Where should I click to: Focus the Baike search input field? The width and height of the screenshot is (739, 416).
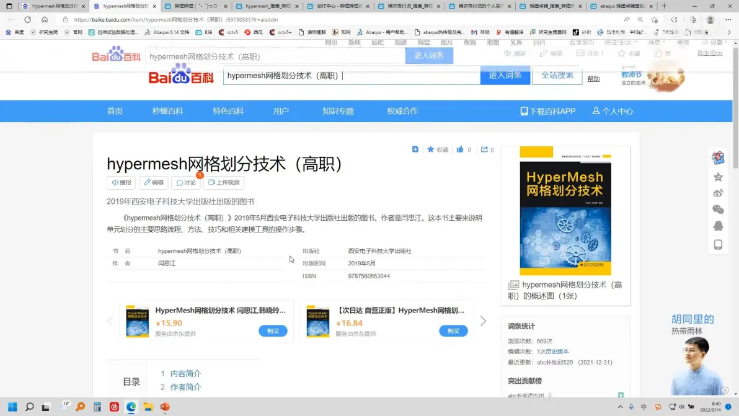[x=352, y=76]
